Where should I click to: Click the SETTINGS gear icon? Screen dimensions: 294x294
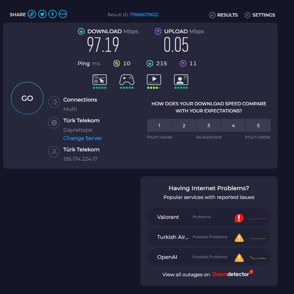[247, 15]
